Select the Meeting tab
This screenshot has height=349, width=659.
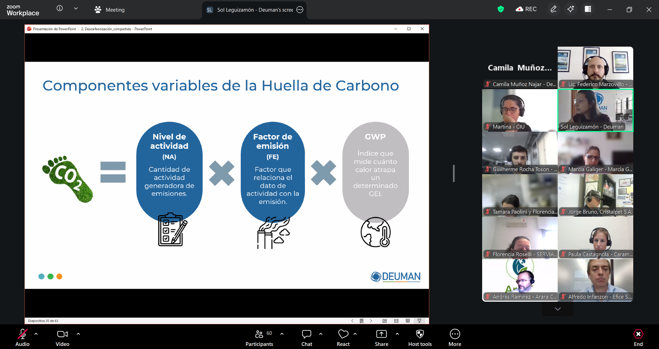110,10
